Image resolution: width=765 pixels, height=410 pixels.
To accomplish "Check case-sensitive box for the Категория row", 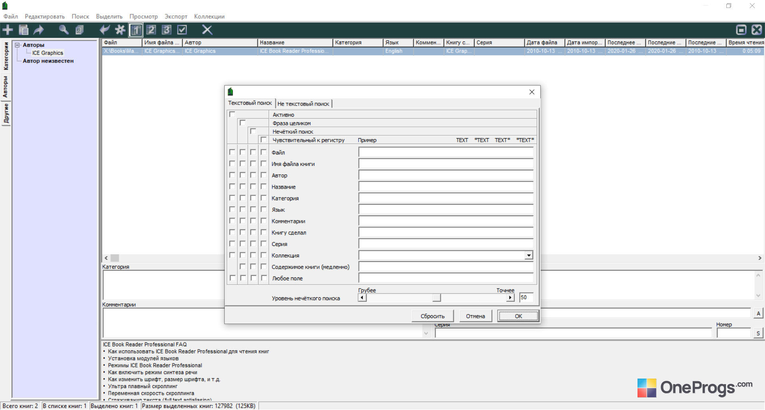I will [x=263, y=198].
